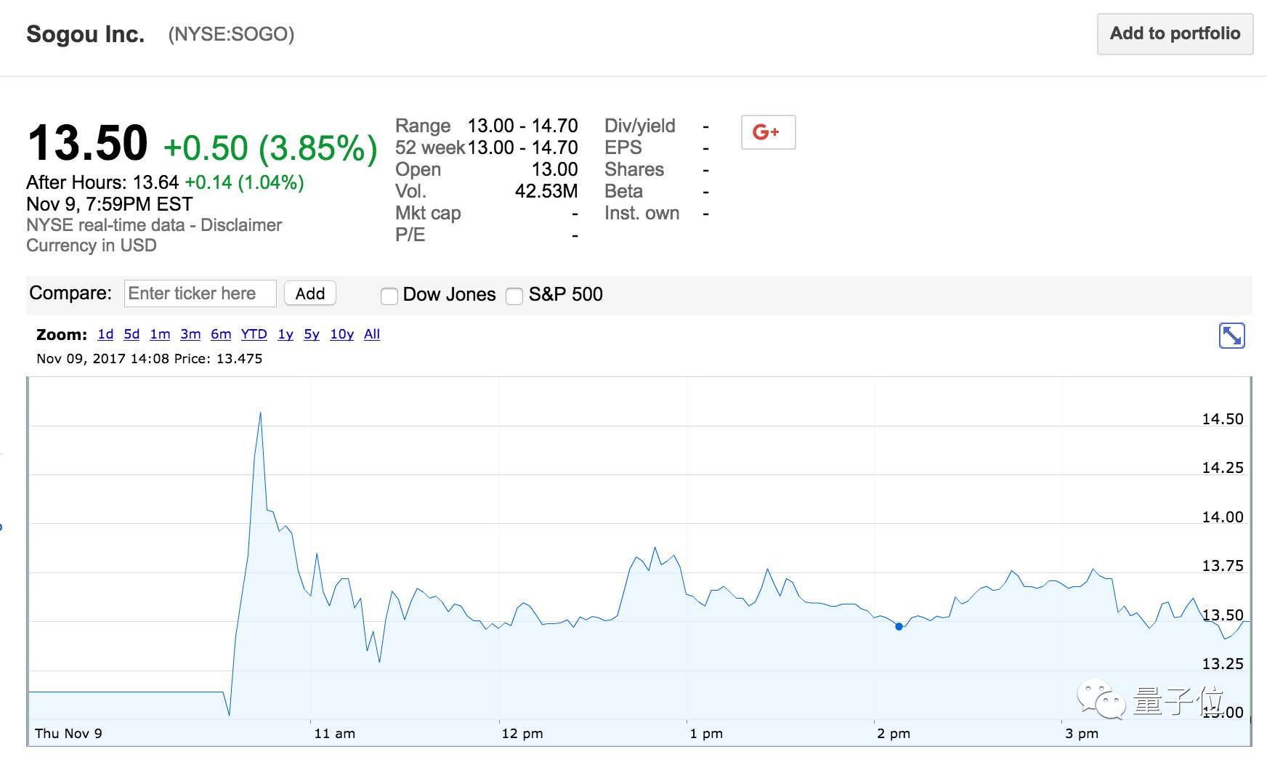Select the NYSE:SOGO ticker text
Screen dimensions: 1267x757
231,34
